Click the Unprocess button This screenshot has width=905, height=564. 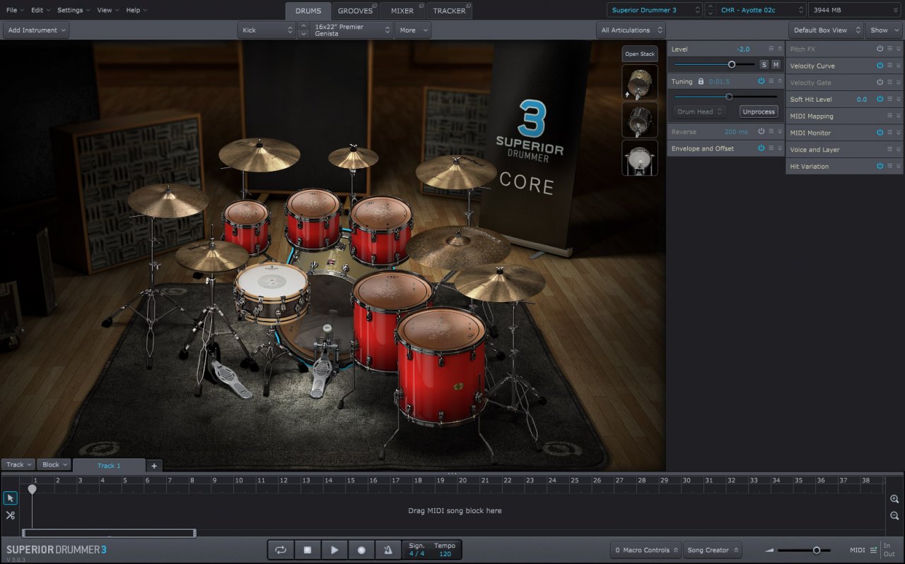click(x=759, y=112)
